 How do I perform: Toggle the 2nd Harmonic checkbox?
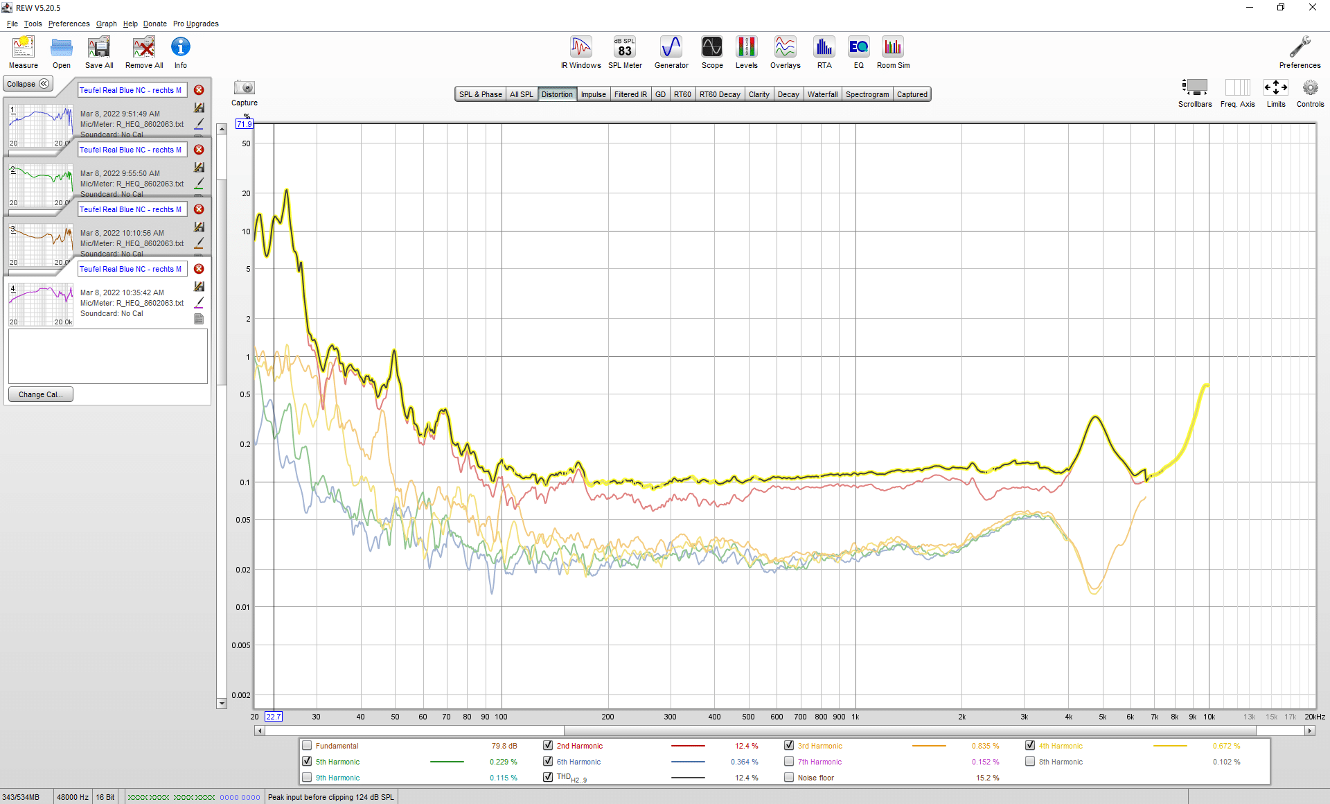[x=548, y=746]
